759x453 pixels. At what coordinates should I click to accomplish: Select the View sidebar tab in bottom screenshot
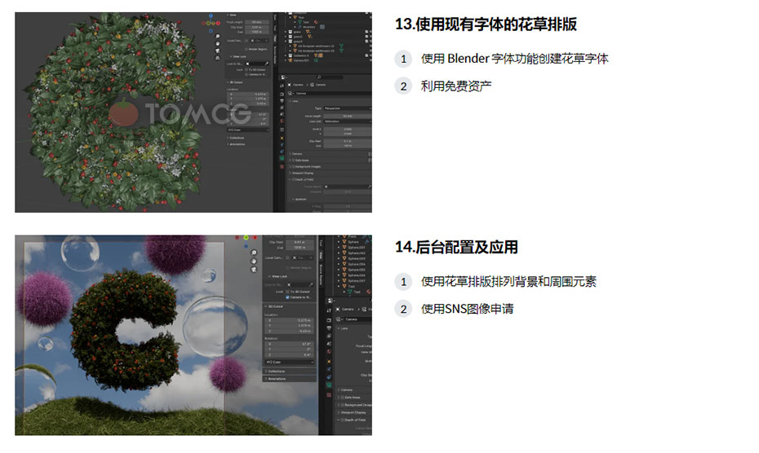pyautogui.click(x=321, y=255)
